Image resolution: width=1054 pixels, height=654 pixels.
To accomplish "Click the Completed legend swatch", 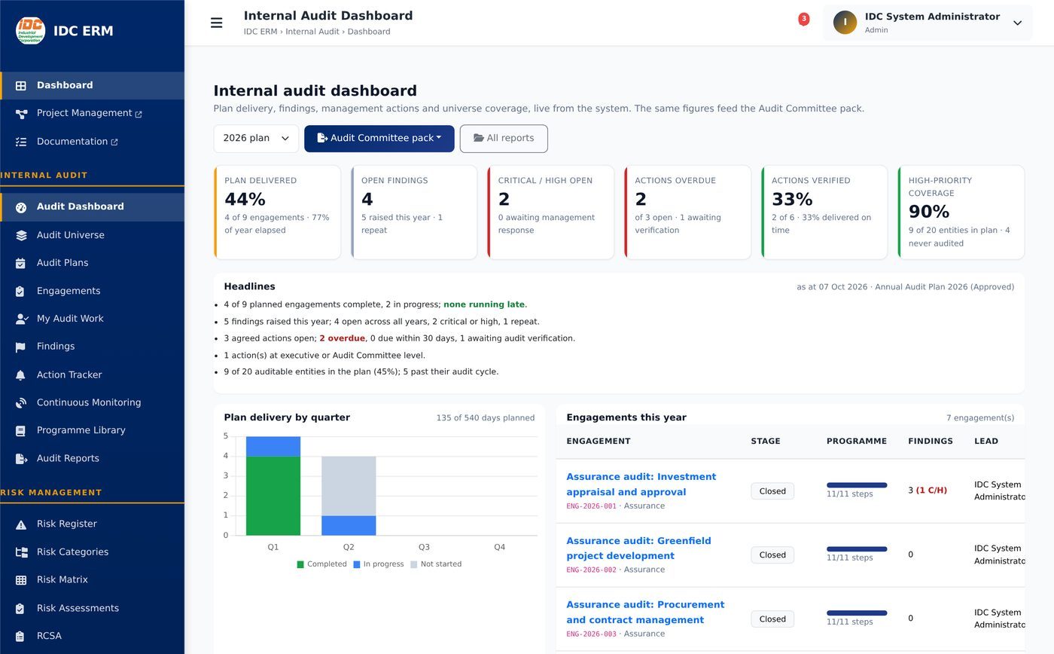I will tap(300, 564).
